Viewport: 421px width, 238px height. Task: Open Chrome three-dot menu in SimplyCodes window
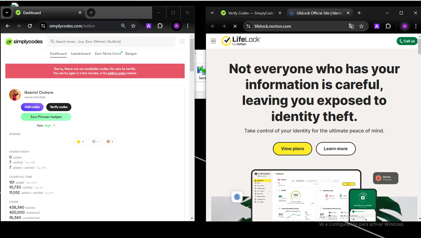[188, 26]
